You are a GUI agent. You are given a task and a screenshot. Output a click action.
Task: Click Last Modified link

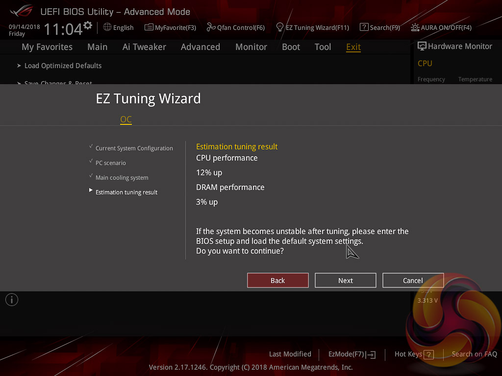coord(290,354)
